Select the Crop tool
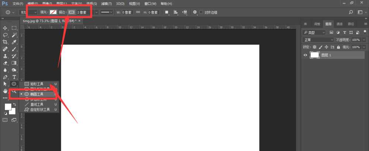369x151 pixels. 5,42
